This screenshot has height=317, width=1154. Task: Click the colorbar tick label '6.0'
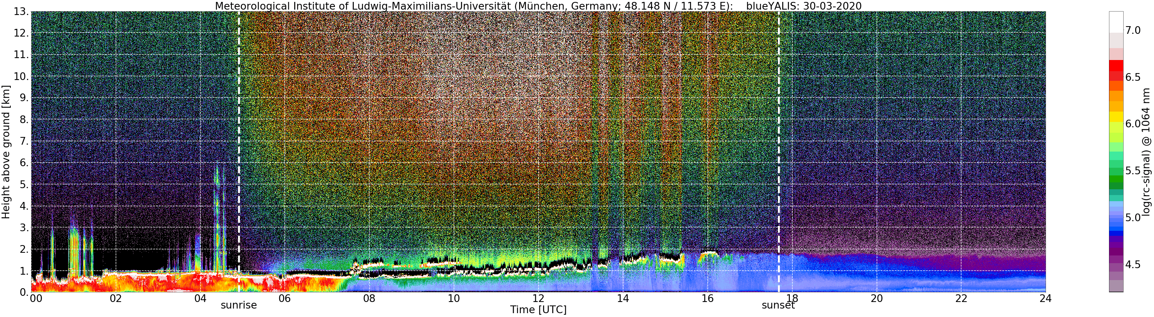pyautogui.click(x=1133, y=124)
